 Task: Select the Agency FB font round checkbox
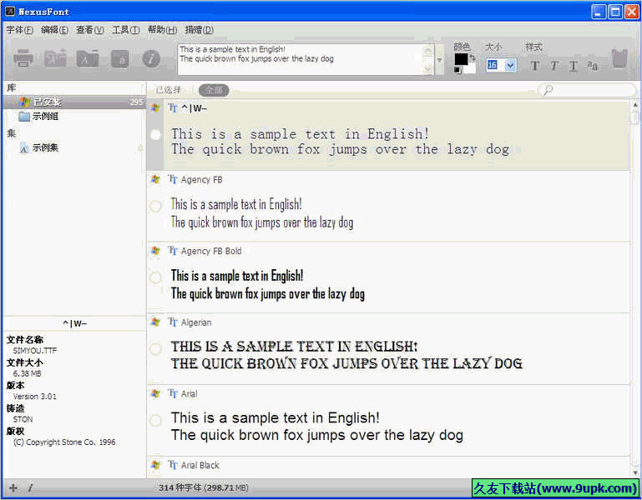pyautogui.click(x=155, y=206)
